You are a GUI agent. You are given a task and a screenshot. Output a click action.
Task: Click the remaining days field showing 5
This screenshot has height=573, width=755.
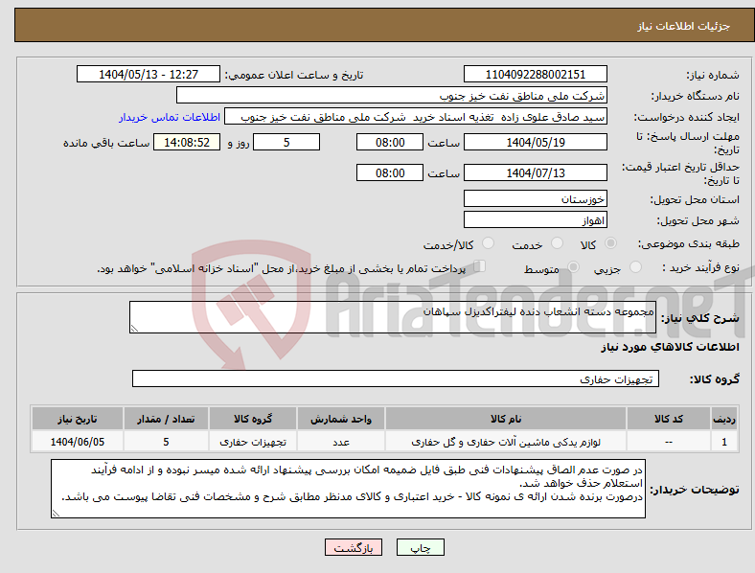[286, 142]
